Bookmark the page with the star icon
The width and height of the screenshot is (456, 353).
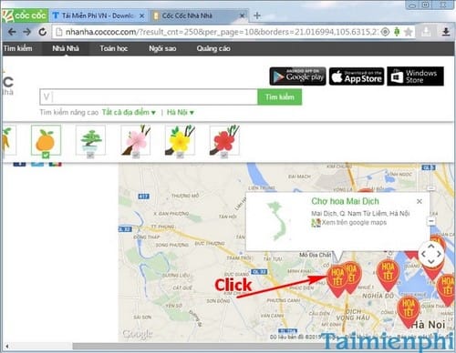pos(409,32)
